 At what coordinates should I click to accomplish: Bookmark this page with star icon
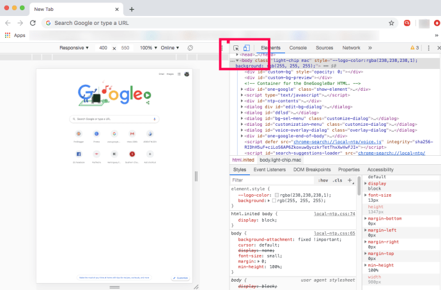(391, 22)
